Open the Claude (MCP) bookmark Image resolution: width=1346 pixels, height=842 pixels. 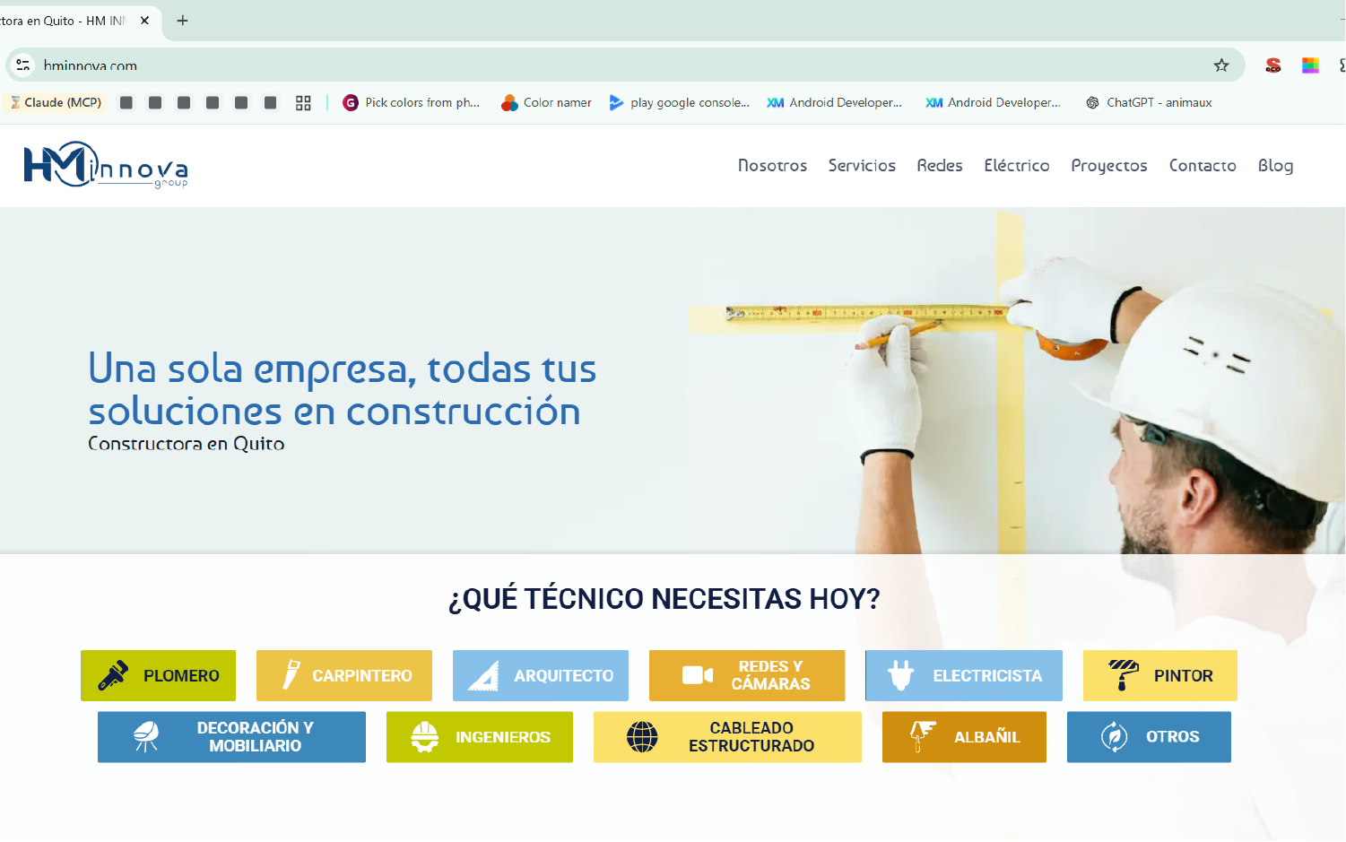56,103
